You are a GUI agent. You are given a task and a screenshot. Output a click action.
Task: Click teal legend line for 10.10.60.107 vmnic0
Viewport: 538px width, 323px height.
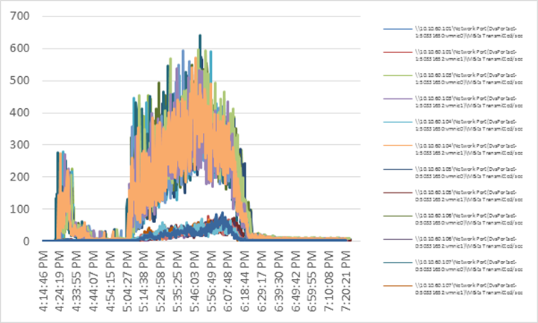pos(398,263)
